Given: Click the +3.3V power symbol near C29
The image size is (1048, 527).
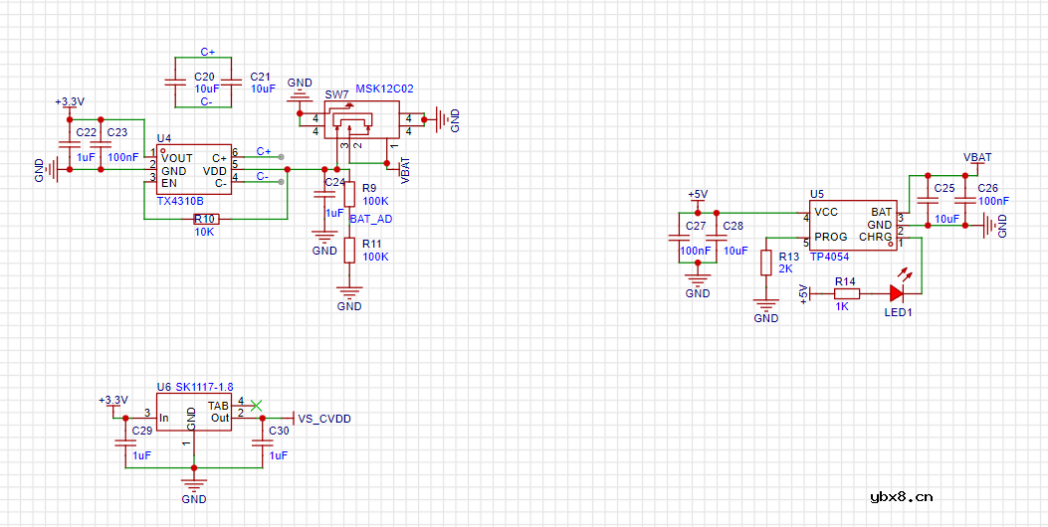Looking at the screenshot, I should pos(113,400).
